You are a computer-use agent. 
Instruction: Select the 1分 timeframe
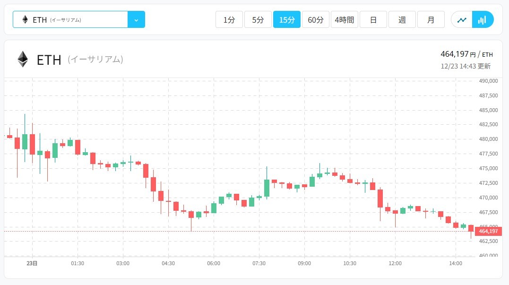tap(229, 20)
